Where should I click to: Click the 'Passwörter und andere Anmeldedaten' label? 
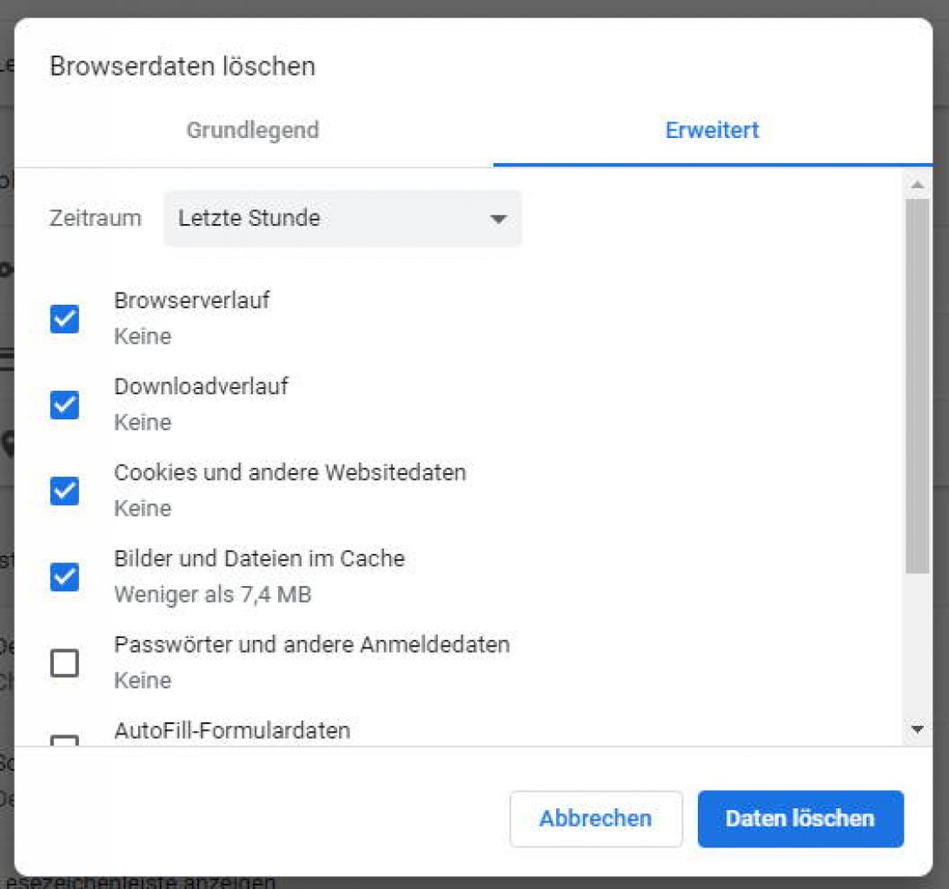pyautogui.click(x=312, y=645)
